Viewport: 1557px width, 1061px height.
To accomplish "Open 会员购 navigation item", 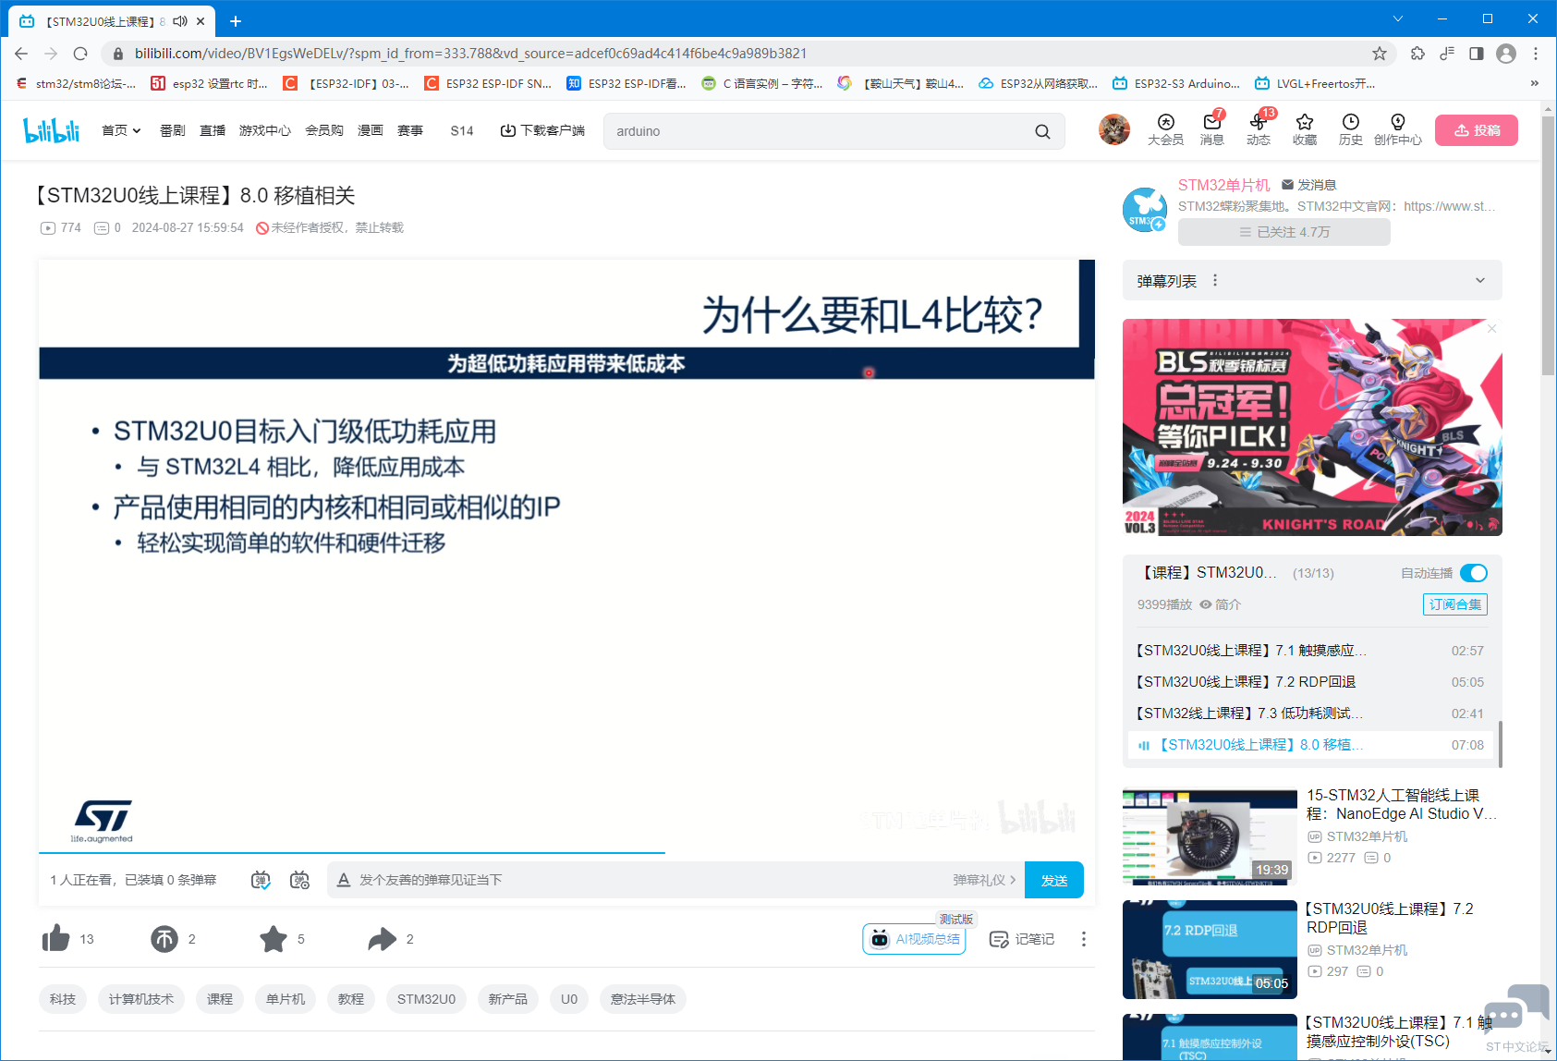I will 324,130.
